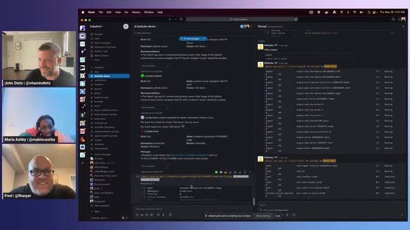Select the botkube-demo channel in sidebar

tap(110, 76)
